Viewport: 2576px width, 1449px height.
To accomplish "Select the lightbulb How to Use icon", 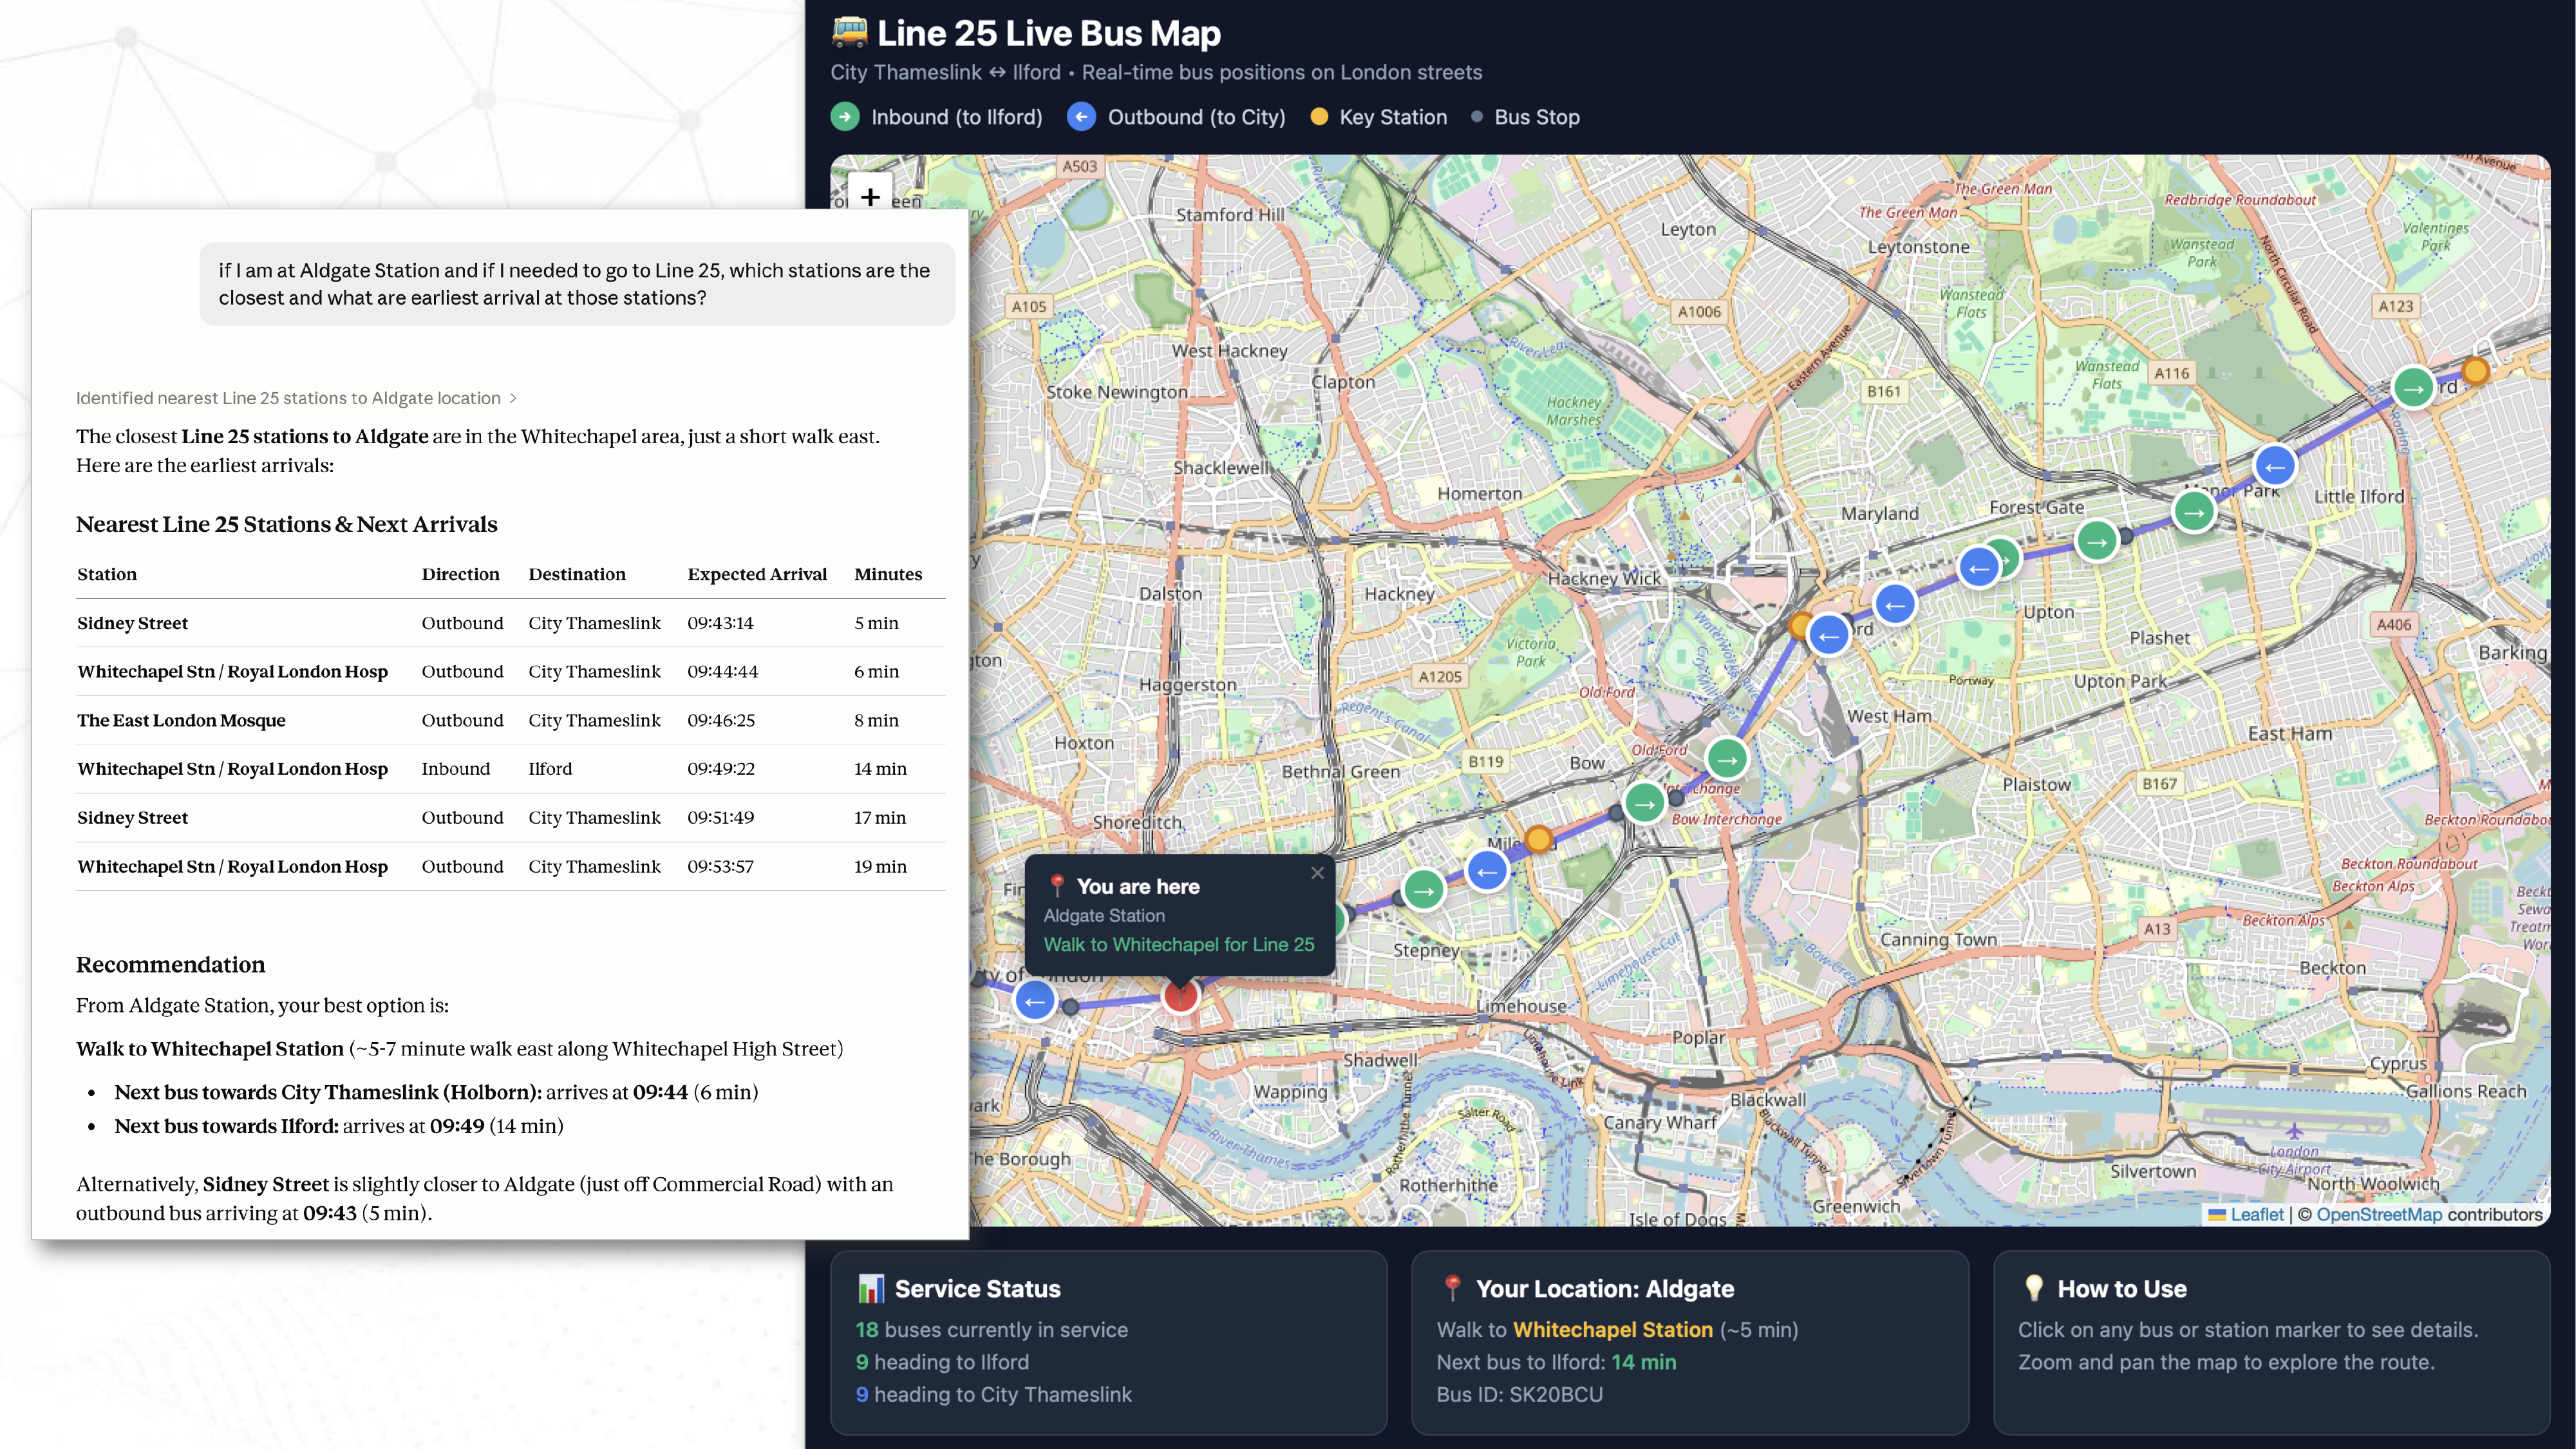I will coord(2033,1288).
